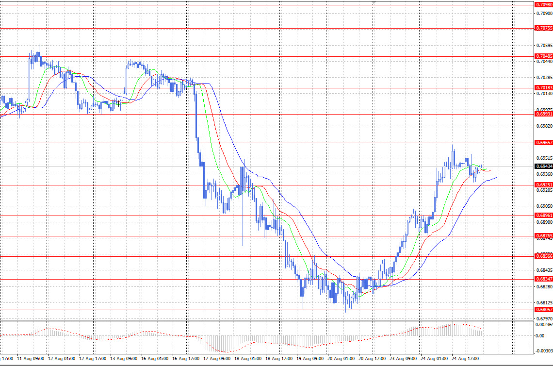Image resolution: width=553 pixels, height=366 pixels.
Task: Click the red 0.69251 level label
Action: coord(544,185)
